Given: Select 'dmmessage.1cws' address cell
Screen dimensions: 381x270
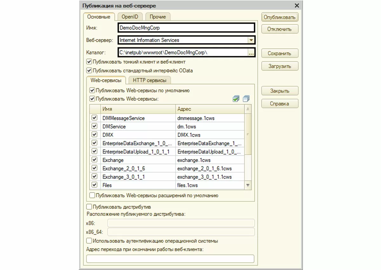Looking at the screenshot, I should coord(210,118).
